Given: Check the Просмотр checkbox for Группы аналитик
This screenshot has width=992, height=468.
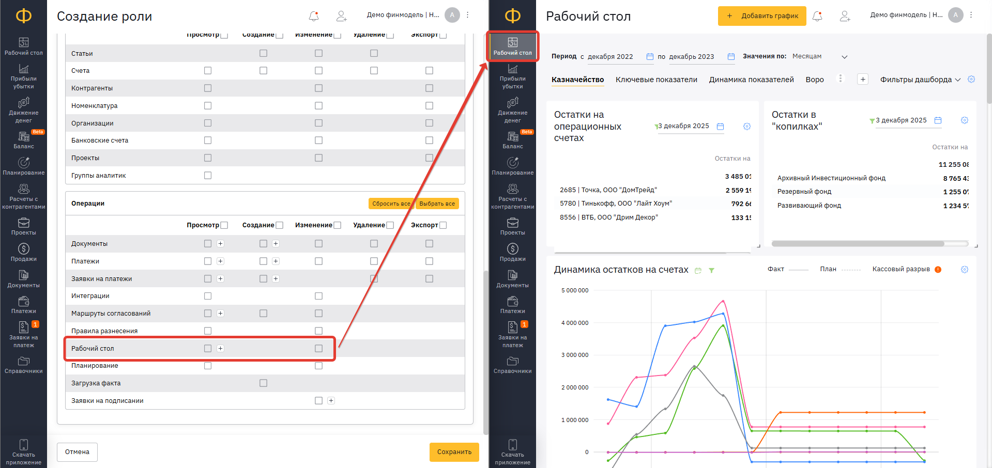Looking at the screenshot, I should [208, 176].
